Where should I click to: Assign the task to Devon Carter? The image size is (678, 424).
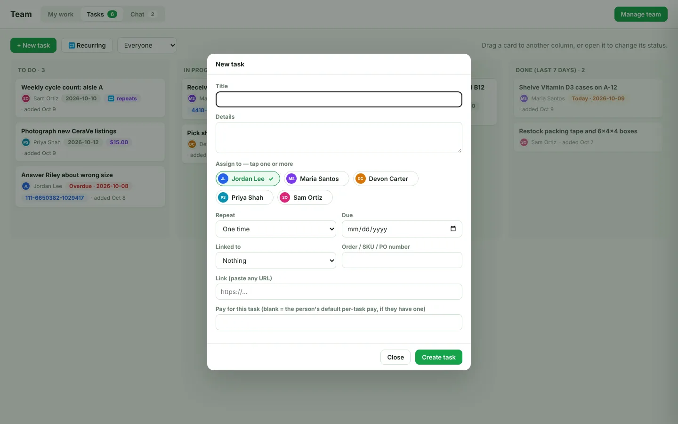(386, 179)
